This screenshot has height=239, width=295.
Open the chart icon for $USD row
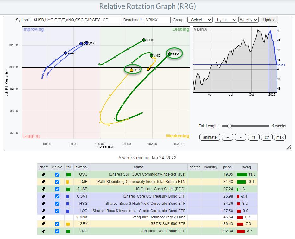43,189
